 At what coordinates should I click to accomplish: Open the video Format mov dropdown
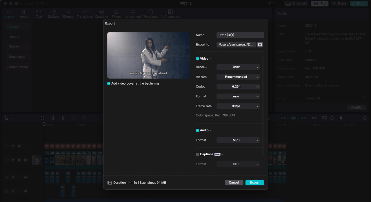point(238,96)
